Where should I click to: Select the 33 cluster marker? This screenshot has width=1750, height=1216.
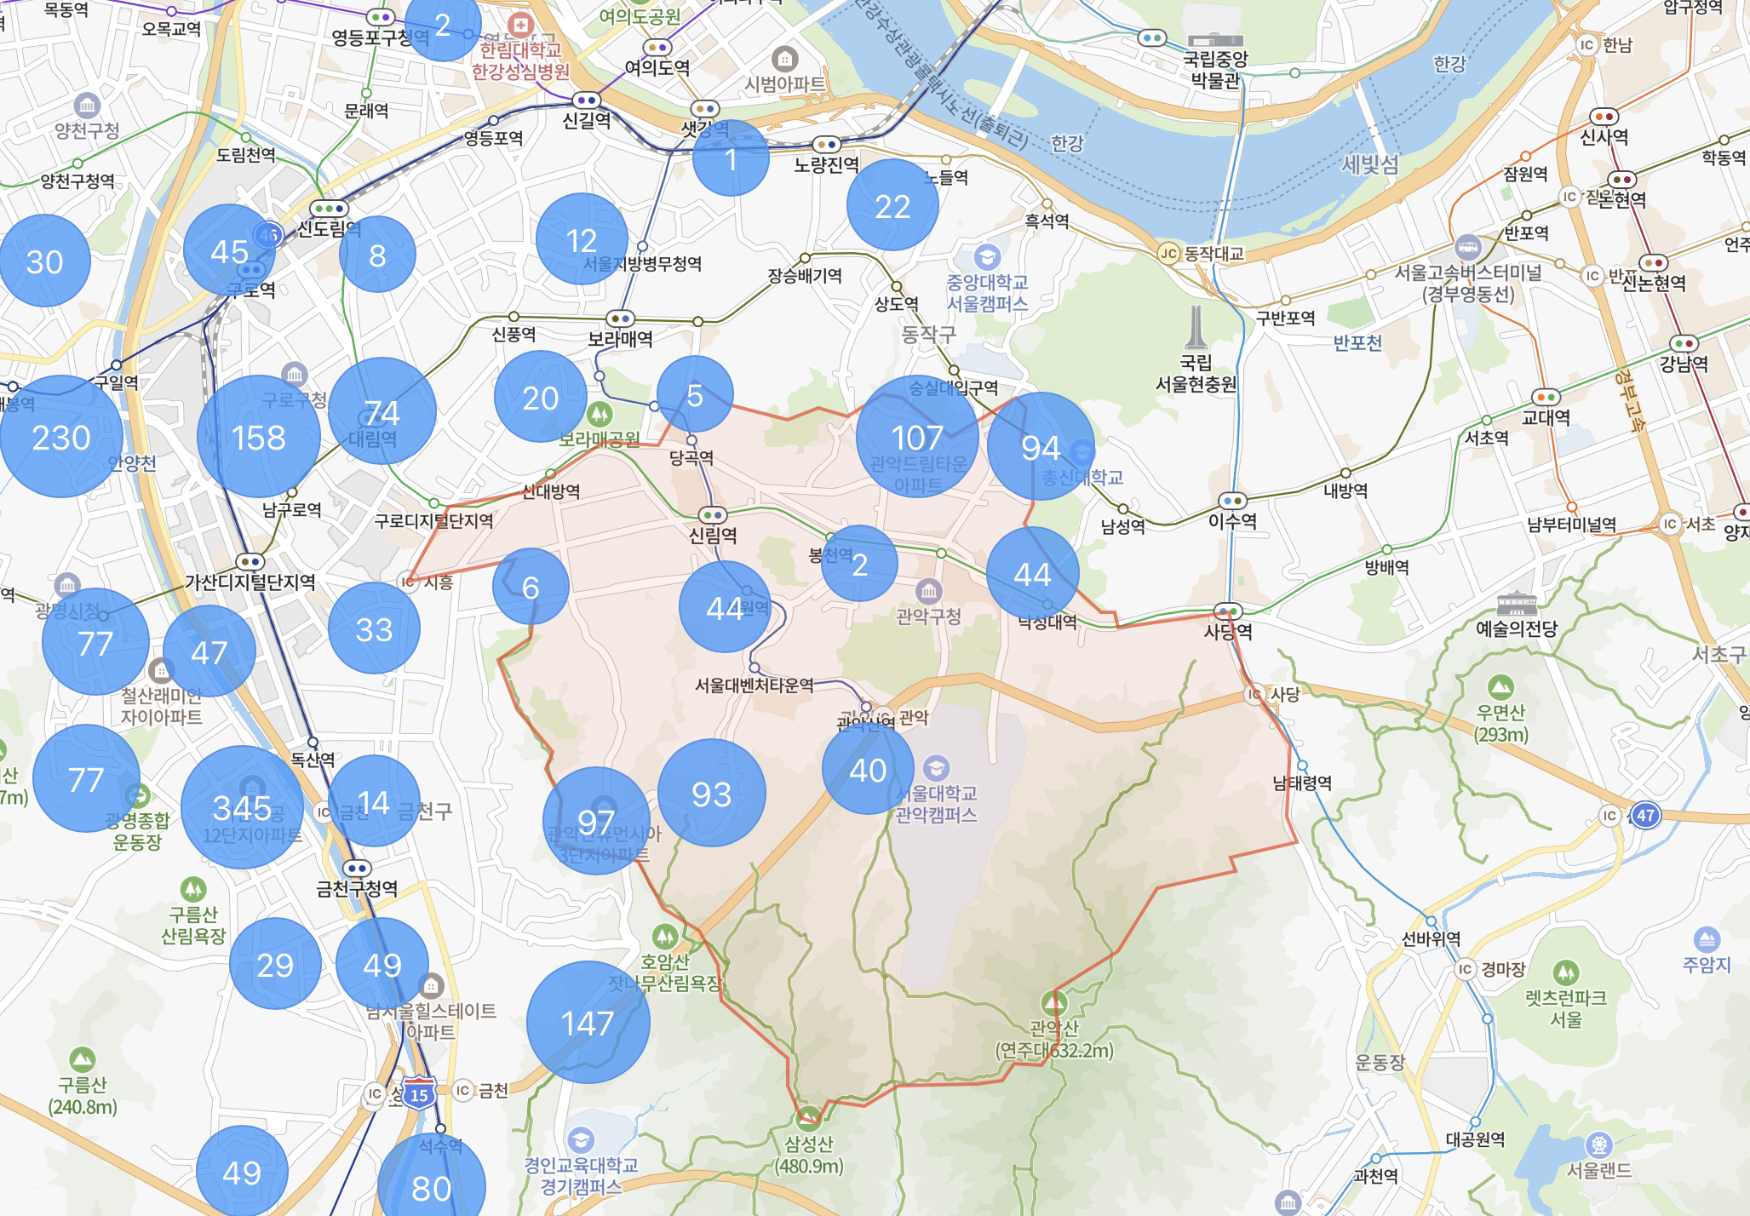point(374,628)
